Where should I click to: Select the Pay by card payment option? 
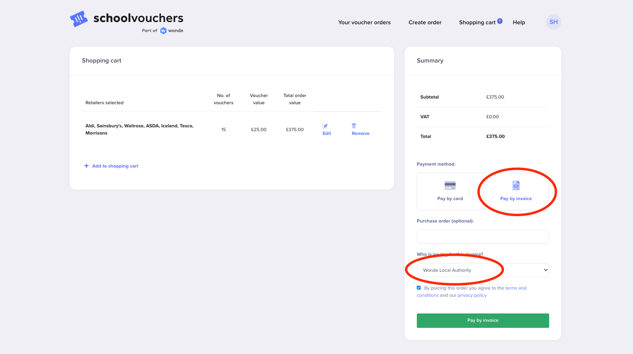(x=450, y=191)
